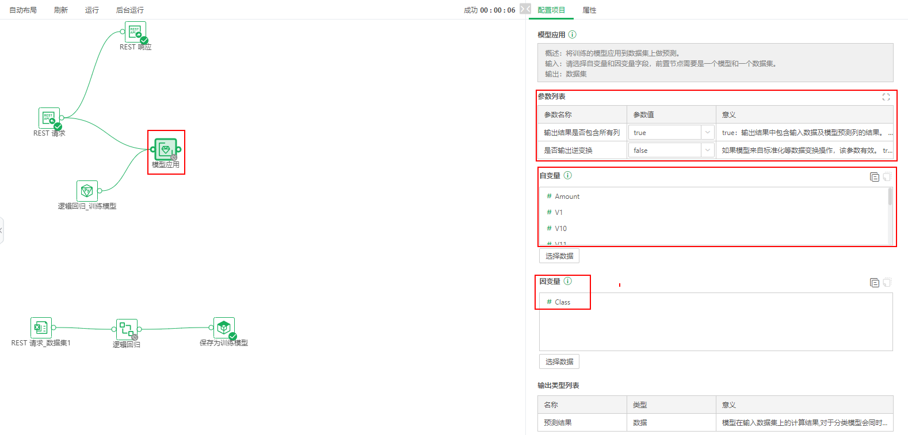This screenshot has height=435, width=908.
Task: Click the 概述 description text of 模型应用
Action: pos(613,53)
